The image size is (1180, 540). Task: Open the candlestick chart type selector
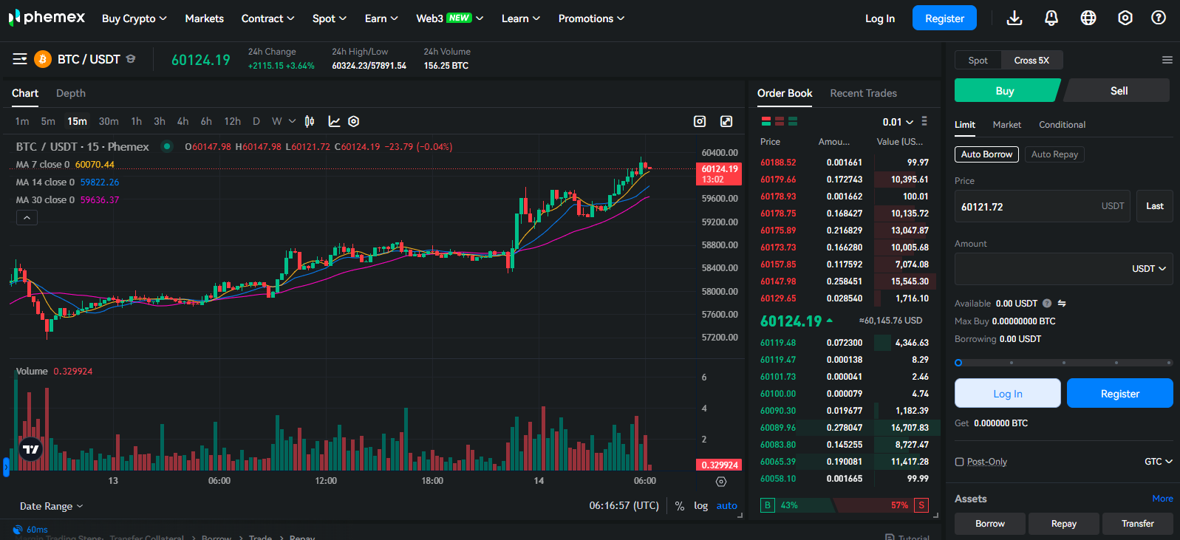pyautogui.click(x=310, y=121)
